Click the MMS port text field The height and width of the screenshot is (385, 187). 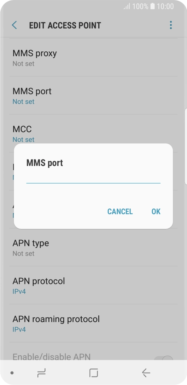tap(93, 178)
